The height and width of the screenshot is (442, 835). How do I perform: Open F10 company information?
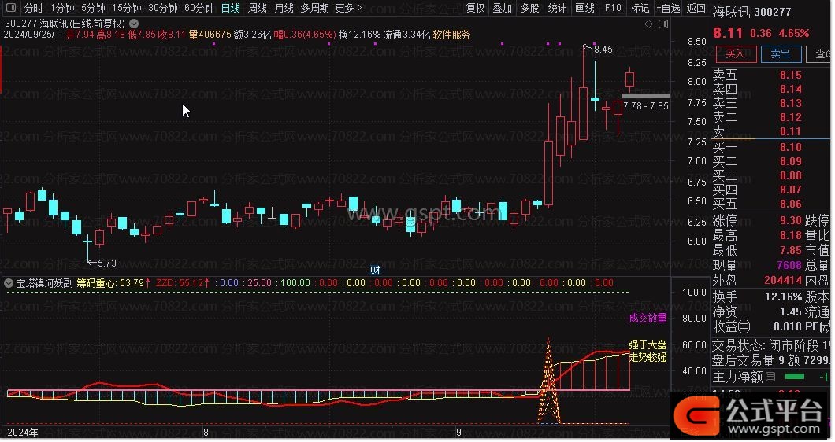[613, 8]
